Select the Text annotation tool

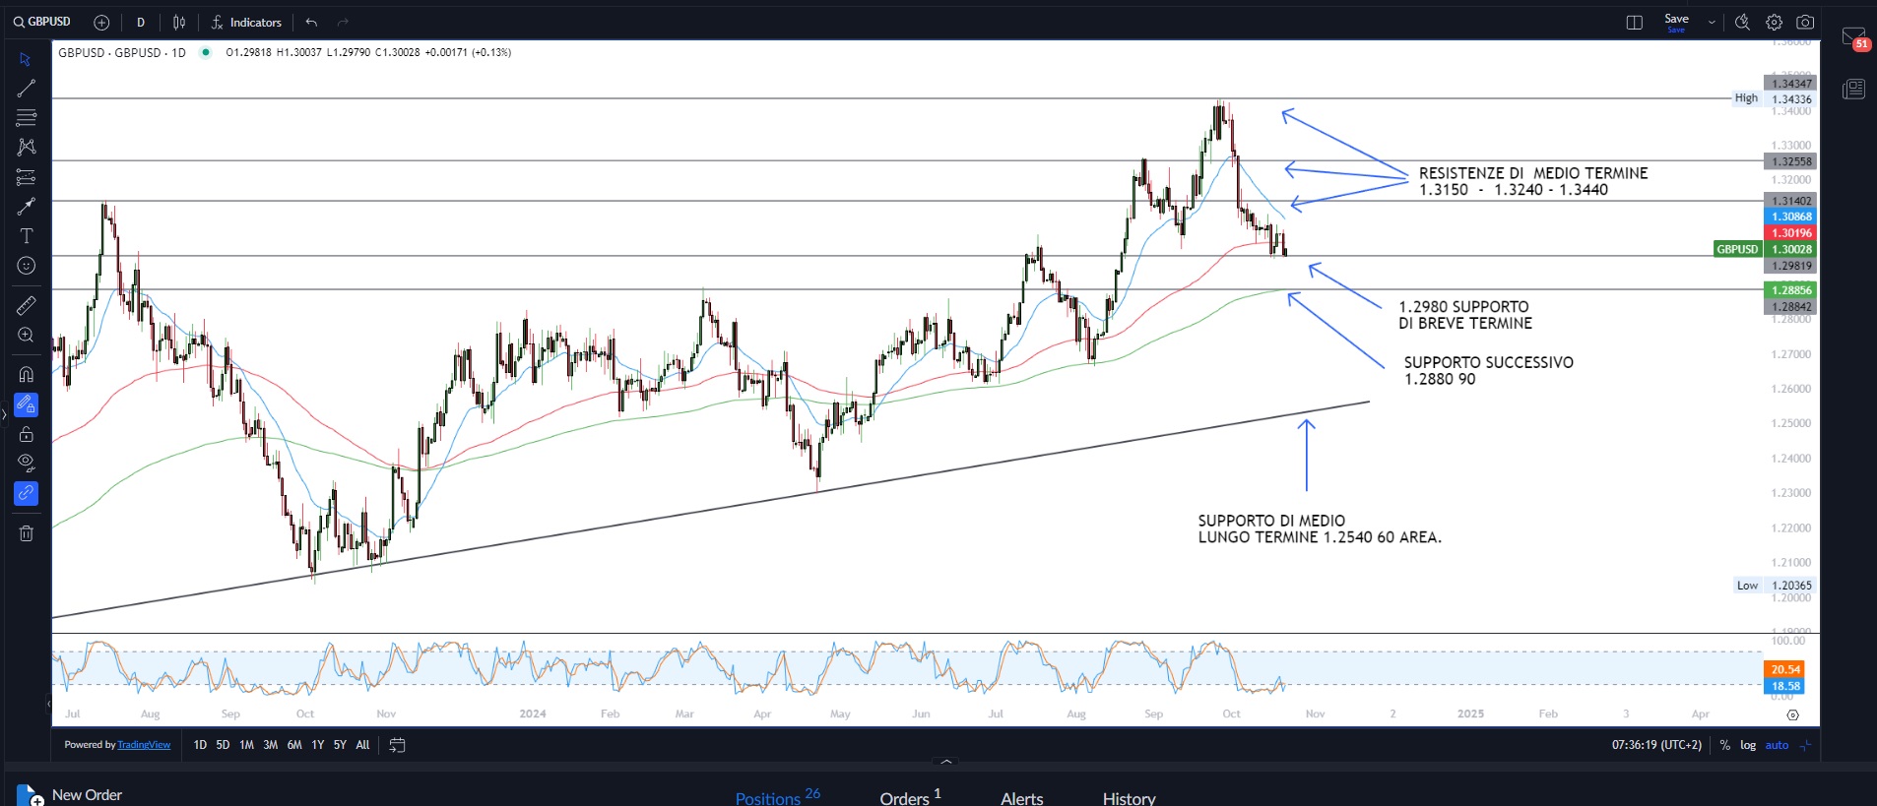(27, 236)
